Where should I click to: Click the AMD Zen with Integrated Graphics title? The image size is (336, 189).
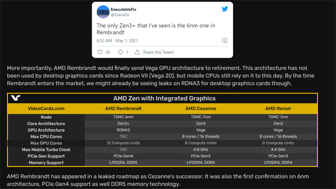(x=164, y=98)
